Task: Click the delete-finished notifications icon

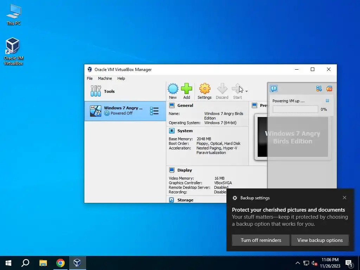Action: pos(329,88)
